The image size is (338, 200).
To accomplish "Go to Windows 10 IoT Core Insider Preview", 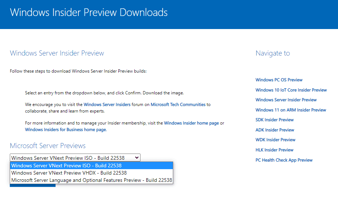I will click(x=291, y=90).
